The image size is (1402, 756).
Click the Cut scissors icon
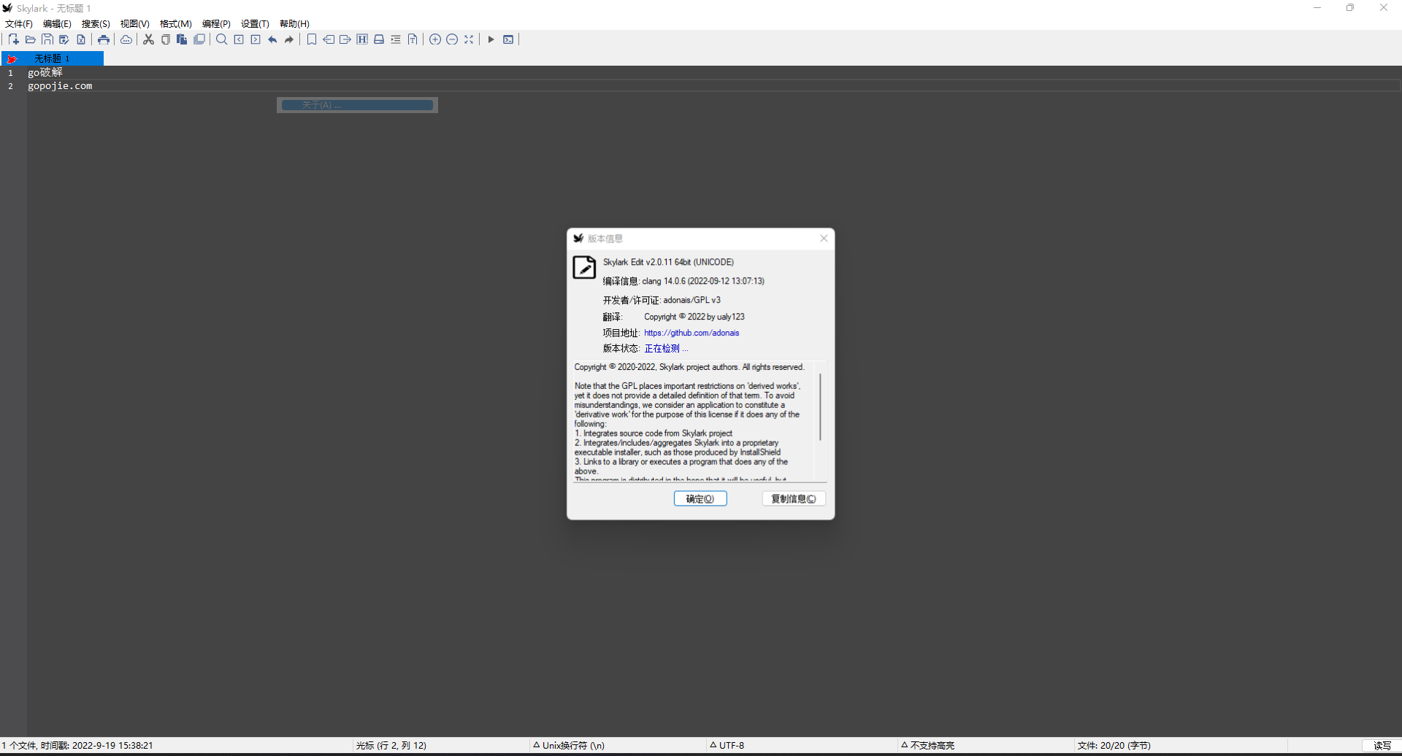pyautogui.click(x=148, y=39)
